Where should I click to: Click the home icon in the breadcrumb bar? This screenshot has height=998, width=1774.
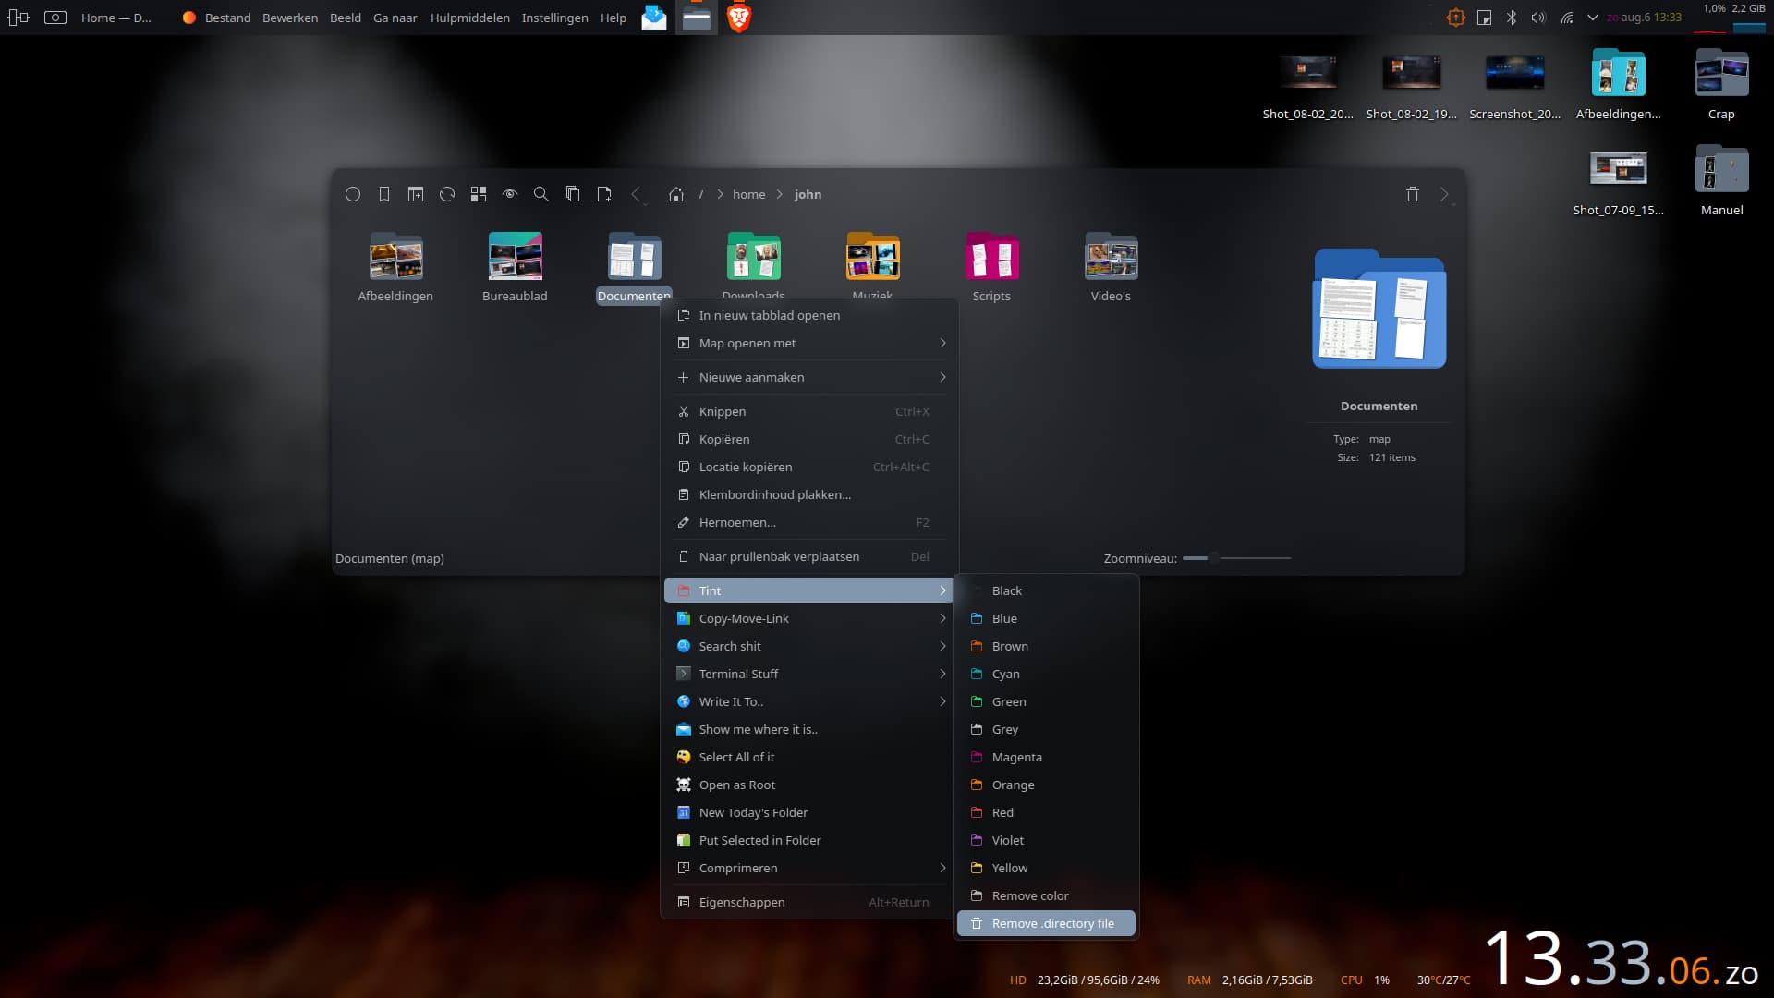pyautogui.click(x=676, y=194)
